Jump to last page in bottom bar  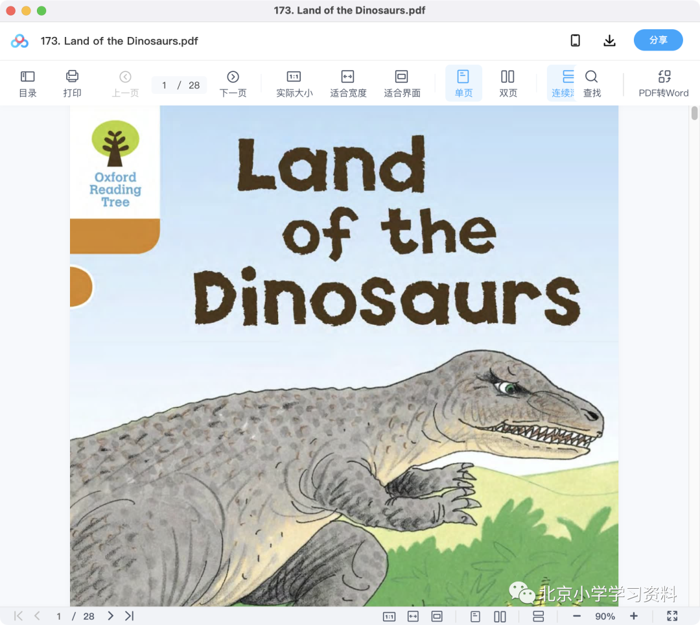pyautogui.click(x=130, y=616)
